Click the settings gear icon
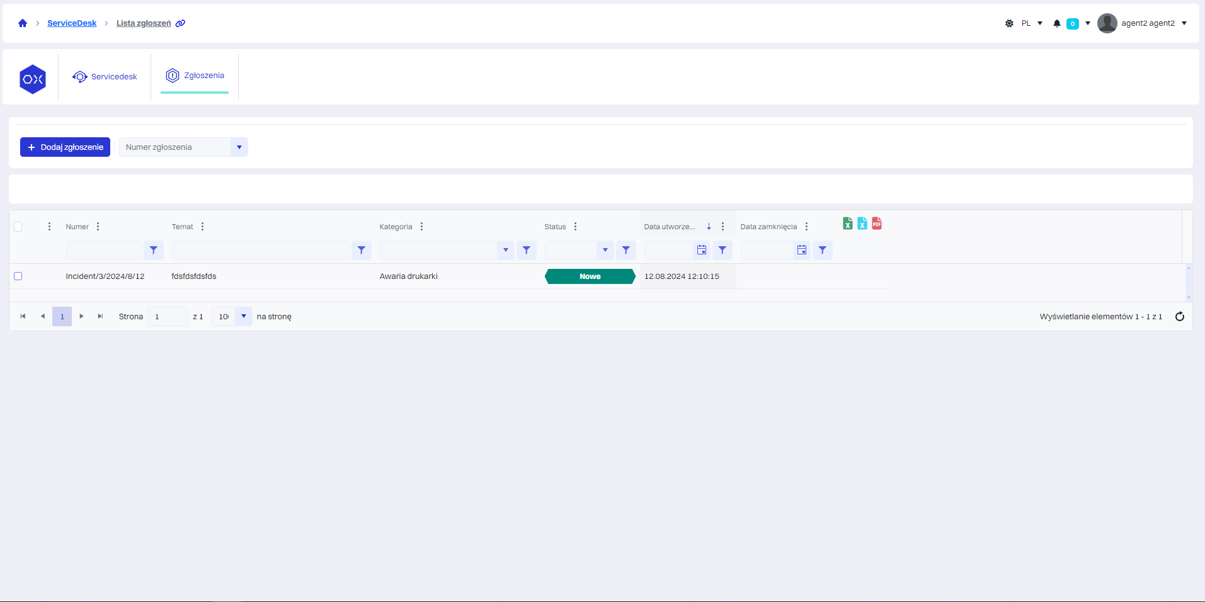This screenshot has height=602, width=1205. 1009,23
